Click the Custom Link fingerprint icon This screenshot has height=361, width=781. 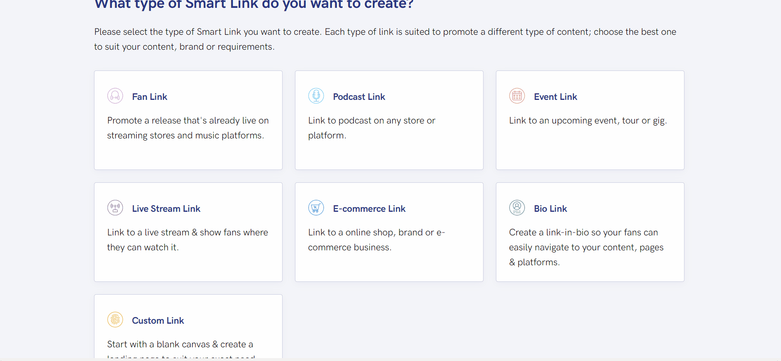click(x=115, y=320)
